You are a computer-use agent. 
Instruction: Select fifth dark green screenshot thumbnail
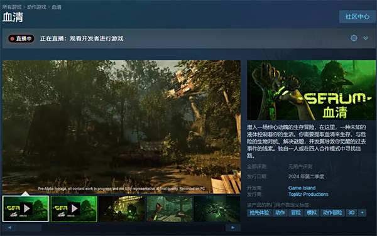[217, 208]
